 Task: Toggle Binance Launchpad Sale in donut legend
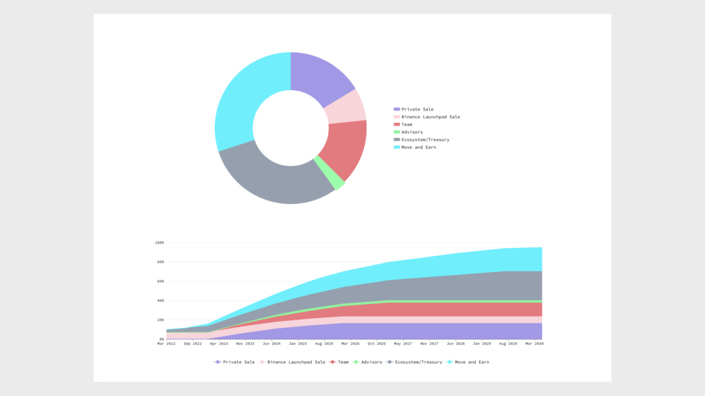(430, 117)
